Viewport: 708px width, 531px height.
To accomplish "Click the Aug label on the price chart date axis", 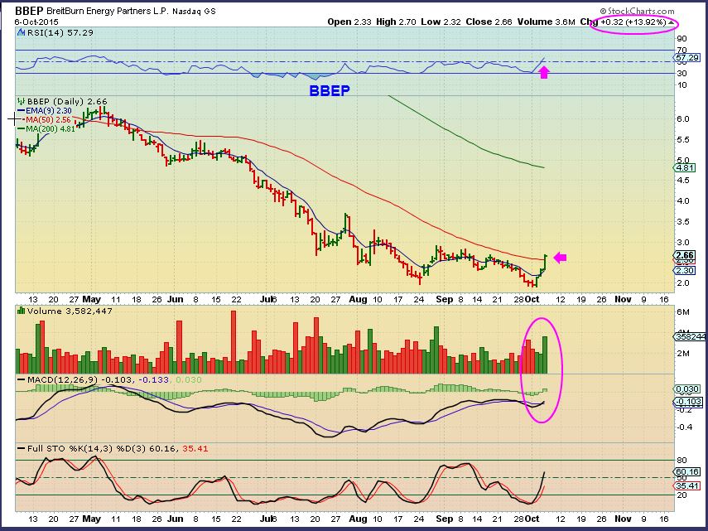I will 358,299.
